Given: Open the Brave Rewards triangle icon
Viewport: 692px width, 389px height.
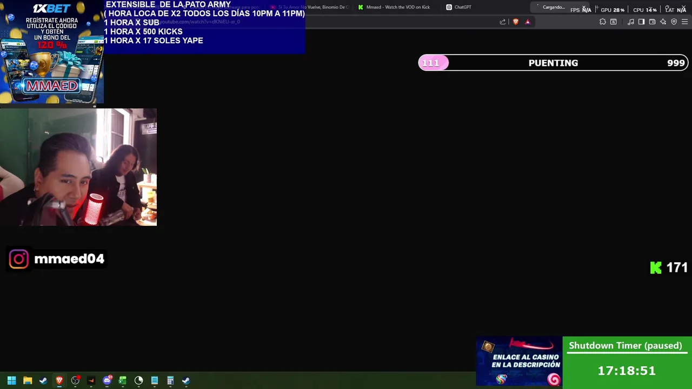Looking at the screenshot, I should pyautogui.click(x=528, y=22).
